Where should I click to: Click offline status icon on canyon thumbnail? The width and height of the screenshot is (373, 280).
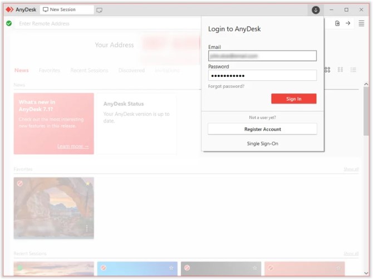[19, 183]
